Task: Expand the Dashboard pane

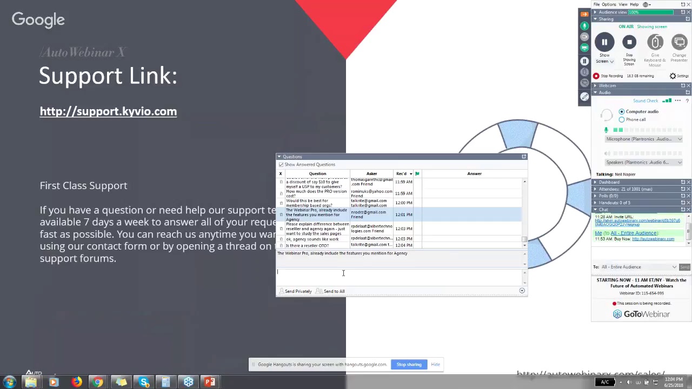Action: (x=595, y=182)
